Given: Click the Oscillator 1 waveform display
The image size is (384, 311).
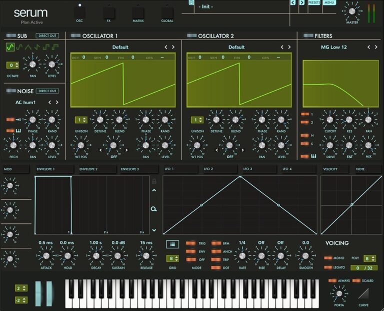Looking at the screenshot, I should (x=123, y=80).
